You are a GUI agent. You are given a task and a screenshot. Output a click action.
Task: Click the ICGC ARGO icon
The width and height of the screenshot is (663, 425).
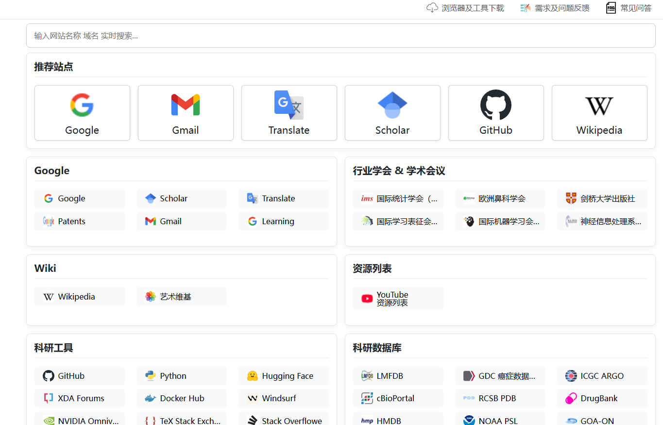(571, 376)
